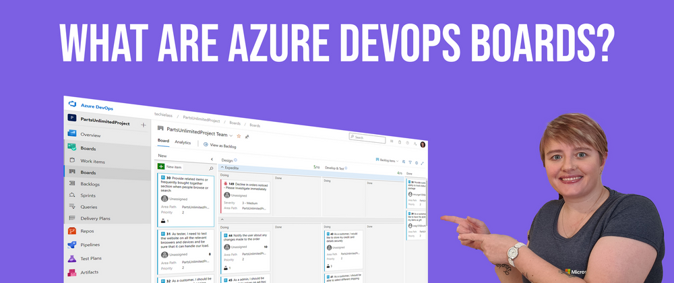Click the plus icon beside PartsUnlimitedProject
The image size is (674, 283).
143,125
